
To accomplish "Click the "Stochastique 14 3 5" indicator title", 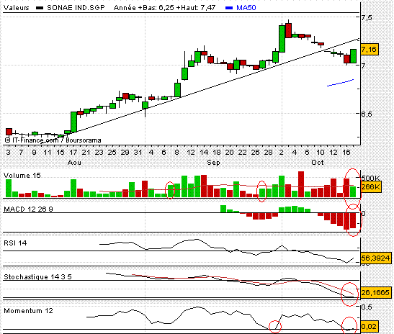I will click(x=37, y=276).
